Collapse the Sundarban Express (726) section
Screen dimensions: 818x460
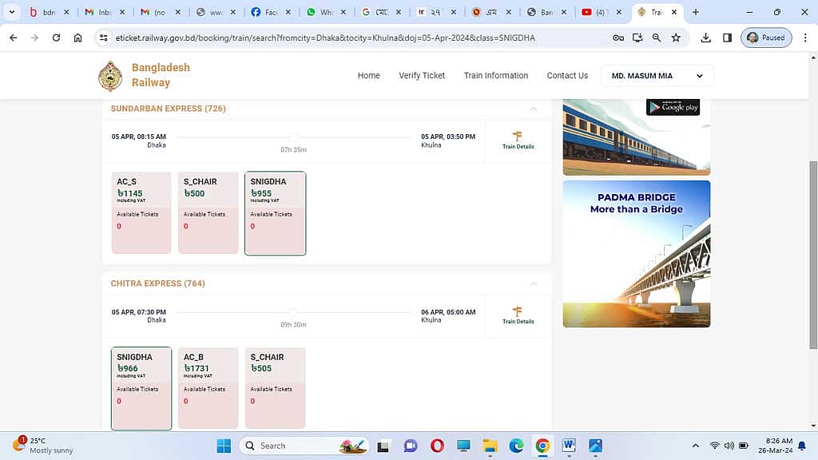533,109
